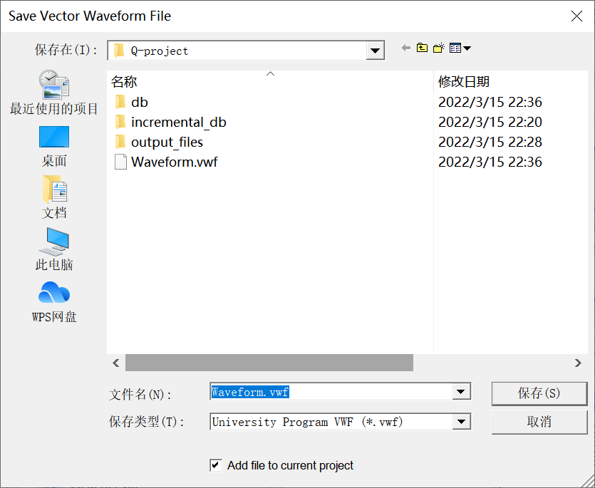
Task: Select the incremental_db folder icon
Action: pyautogui.click(x=120, y=123)
